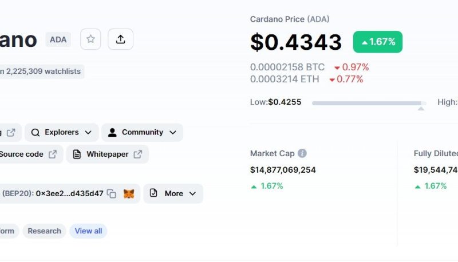The height and width of the screenshot is (262, 458).
Task: Open Market Cap info tooltip icon
Action: (x=302, y=153)
